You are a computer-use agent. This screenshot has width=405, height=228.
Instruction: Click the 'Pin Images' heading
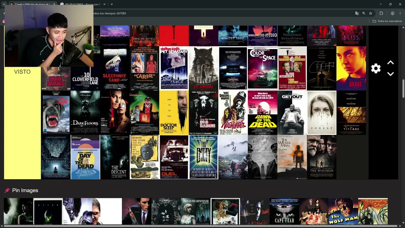[25, 190]
